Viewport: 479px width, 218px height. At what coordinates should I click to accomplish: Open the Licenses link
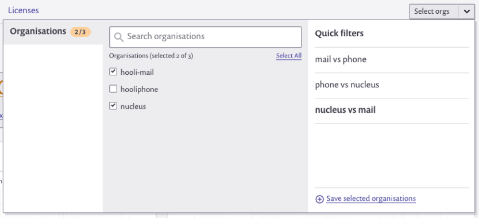pyautogui.click(x=24, y=10)
